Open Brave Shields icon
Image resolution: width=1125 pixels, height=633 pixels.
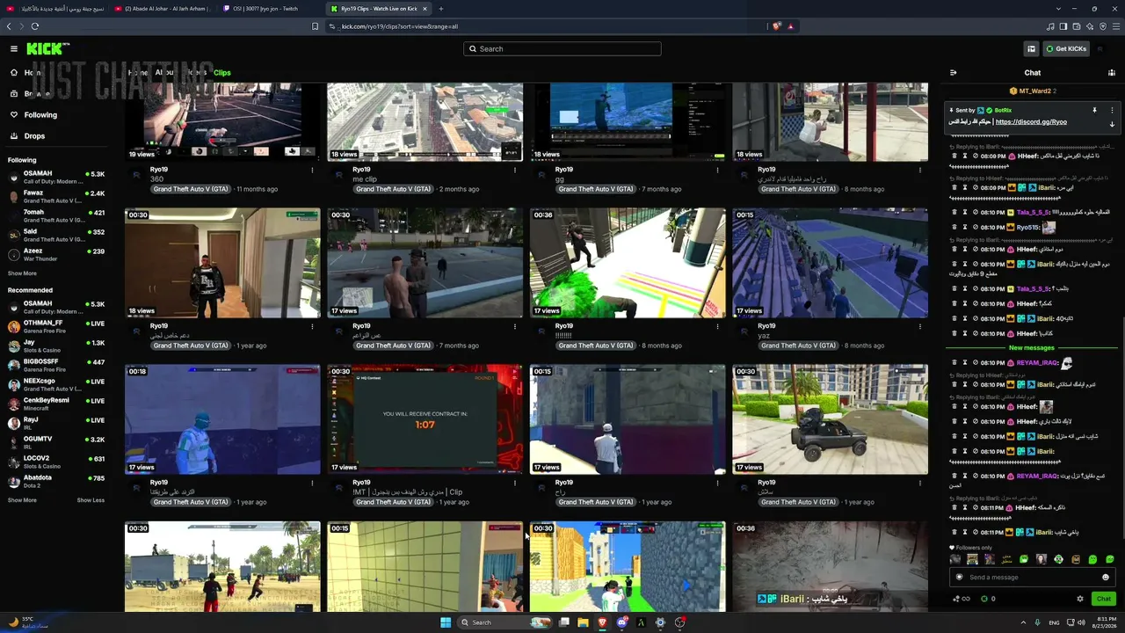[776, 26]
